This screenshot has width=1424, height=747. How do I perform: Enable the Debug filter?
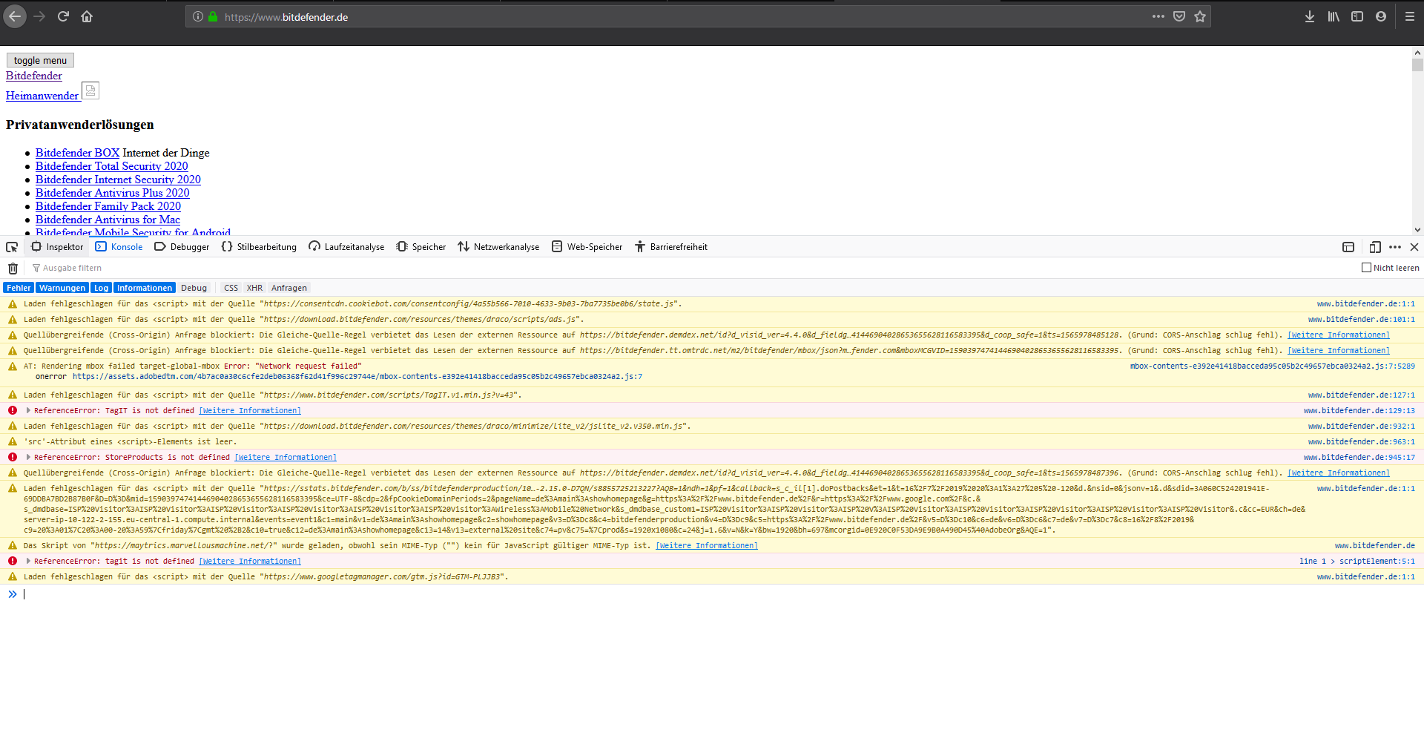pos(194,288)
